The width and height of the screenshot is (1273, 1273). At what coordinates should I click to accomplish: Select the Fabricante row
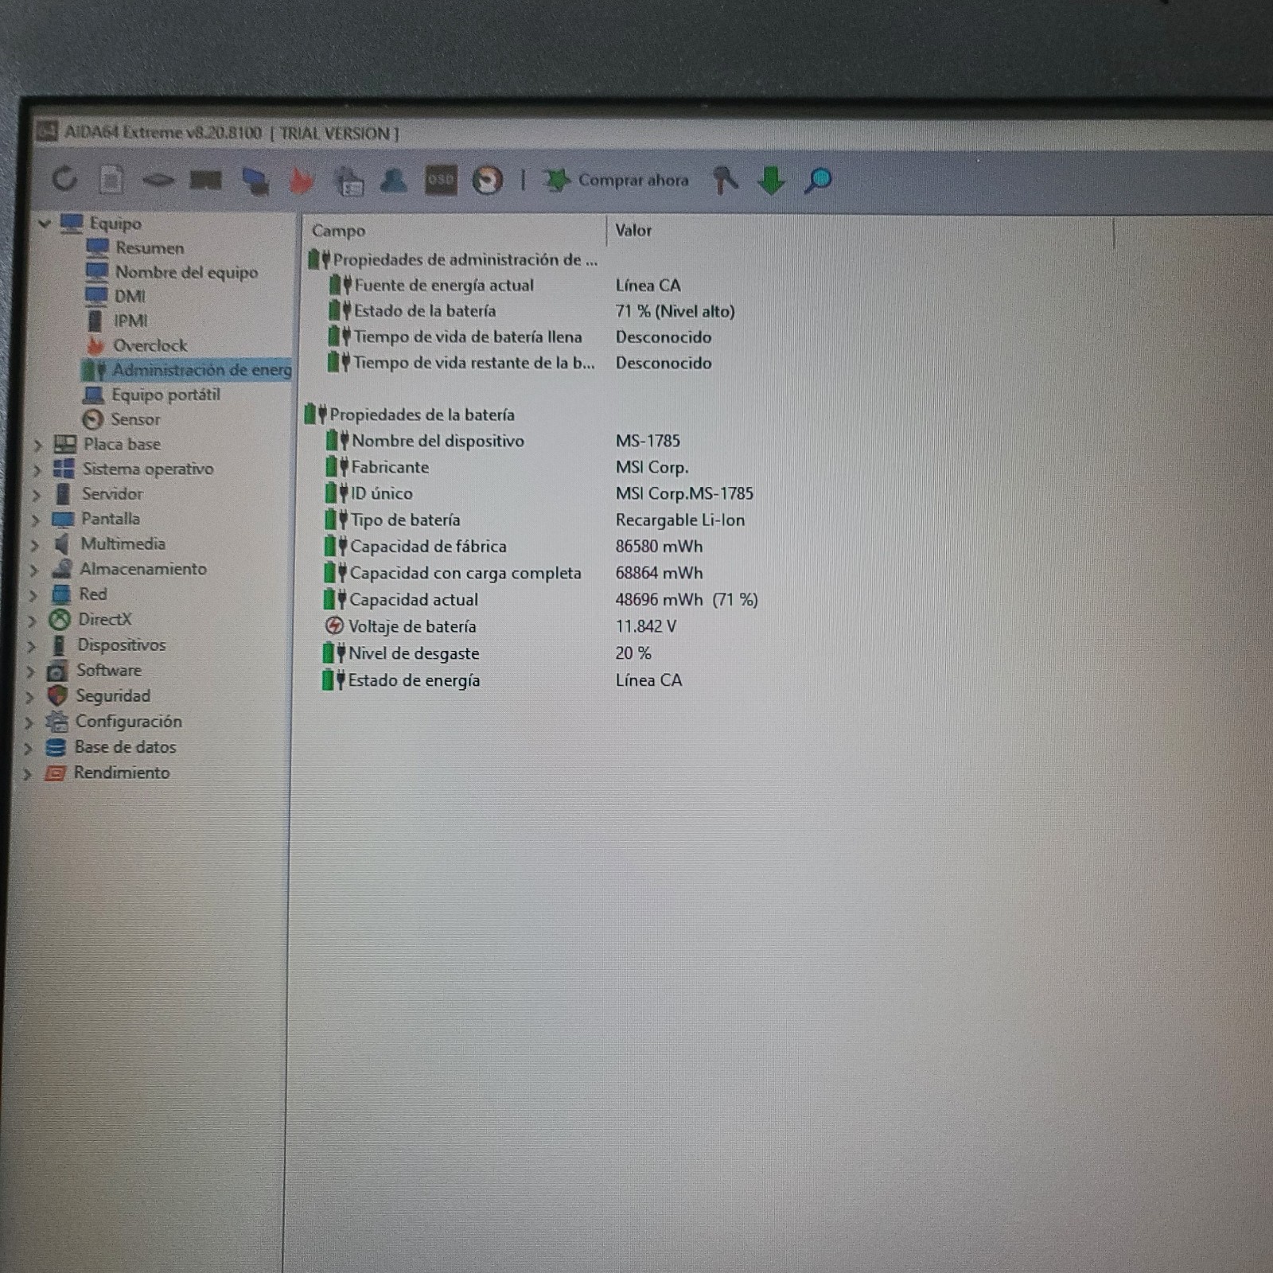[508, 467]
